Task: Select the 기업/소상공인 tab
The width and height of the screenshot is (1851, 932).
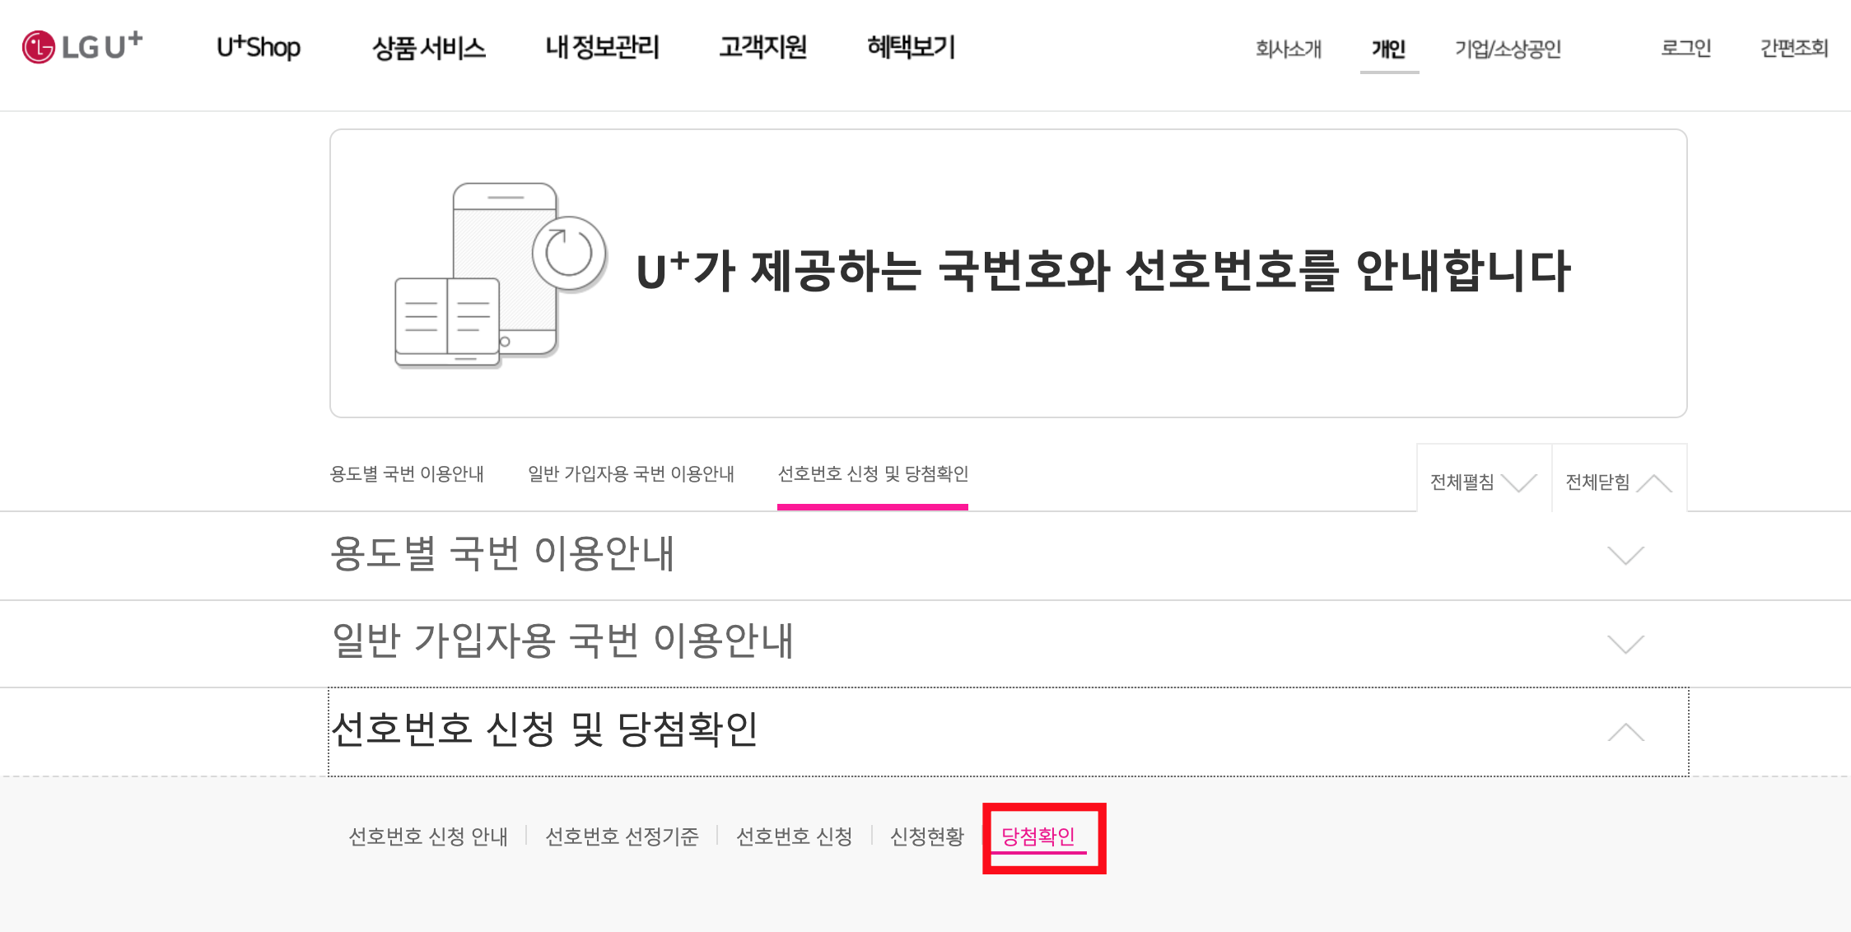Action: (1507, 49)
